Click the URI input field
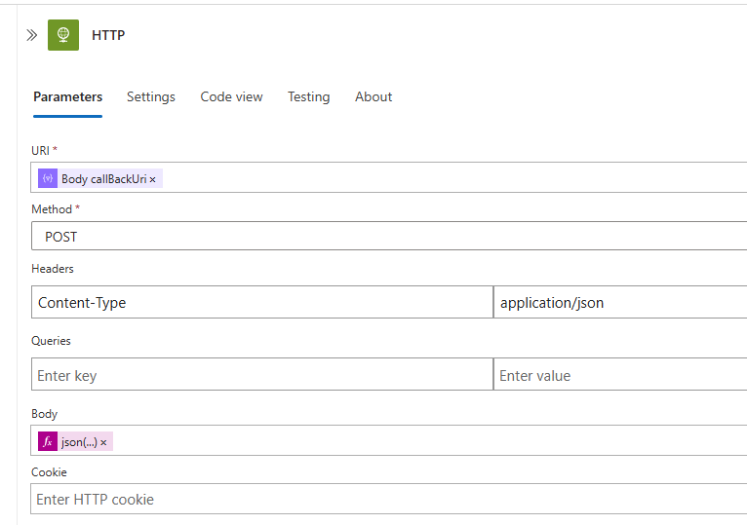This screenshot has width=747, height=525. [439, 178]
